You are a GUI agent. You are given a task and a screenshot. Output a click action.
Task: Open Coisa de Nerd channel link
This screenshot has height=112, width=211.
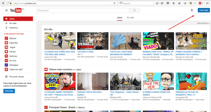(50, 97)
